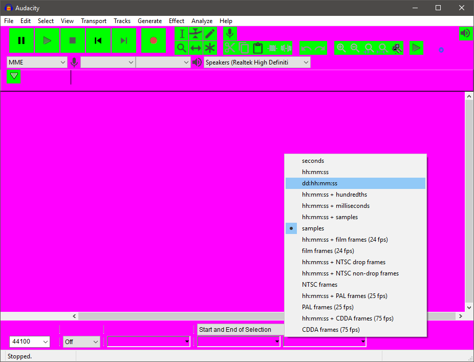The height and width of the screenshot is (362, 474).
Task: Click the Zoom Out icon
Action: point(355,48)
